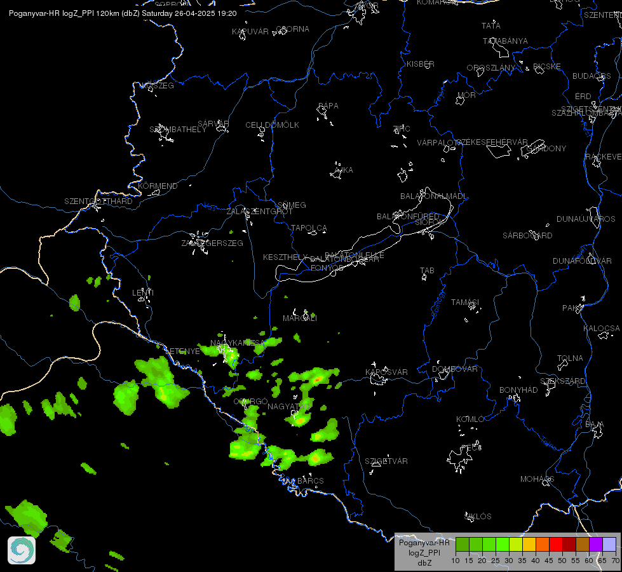Click the brown 55-60 dBZ legend swatch
This screenshot has height=572, width=622.
[583, 544]
